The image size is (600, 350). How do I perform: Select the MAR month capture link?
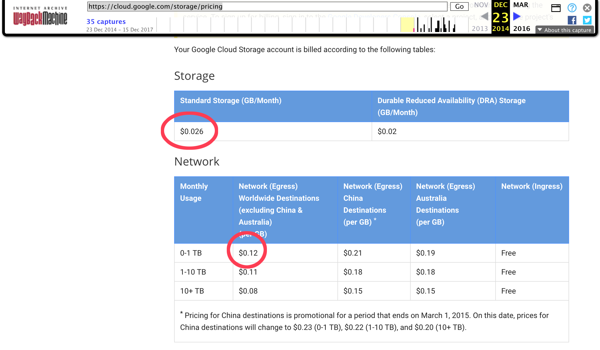(x=521, y=5)
